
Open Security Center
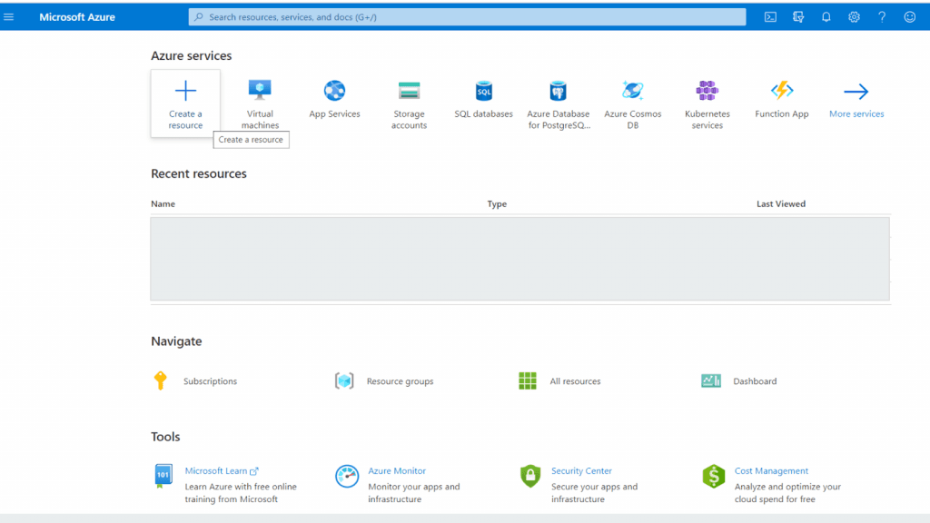click(581, 471)
